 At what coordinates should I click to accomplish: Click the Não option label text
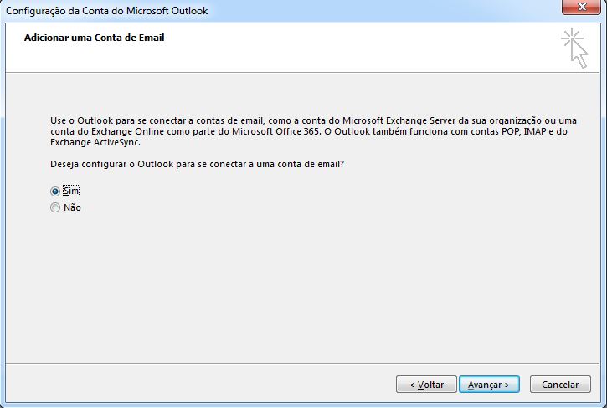(72, 208)
